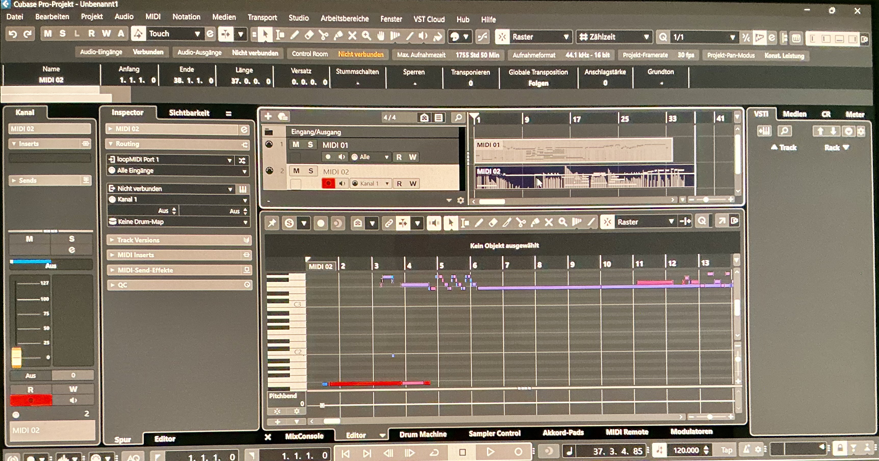Select the Split scissors tool in main toolbar
Image resolution: width=879 pixels, height=461 pixels.
coord(324,35)
